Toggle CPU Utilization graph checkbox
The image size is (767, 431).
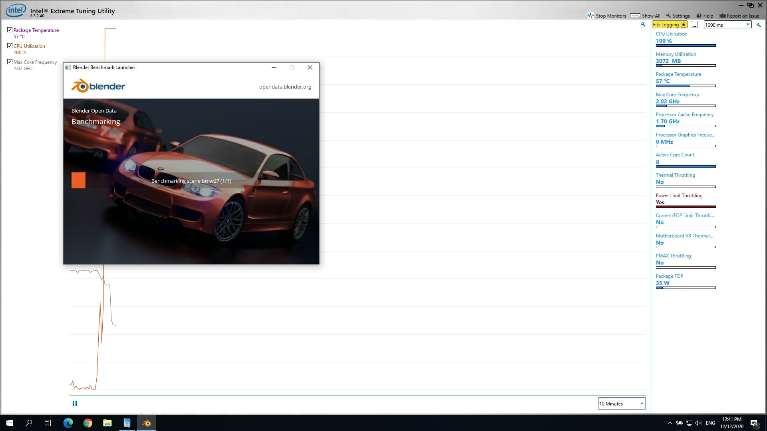click(x=10, y=46)
